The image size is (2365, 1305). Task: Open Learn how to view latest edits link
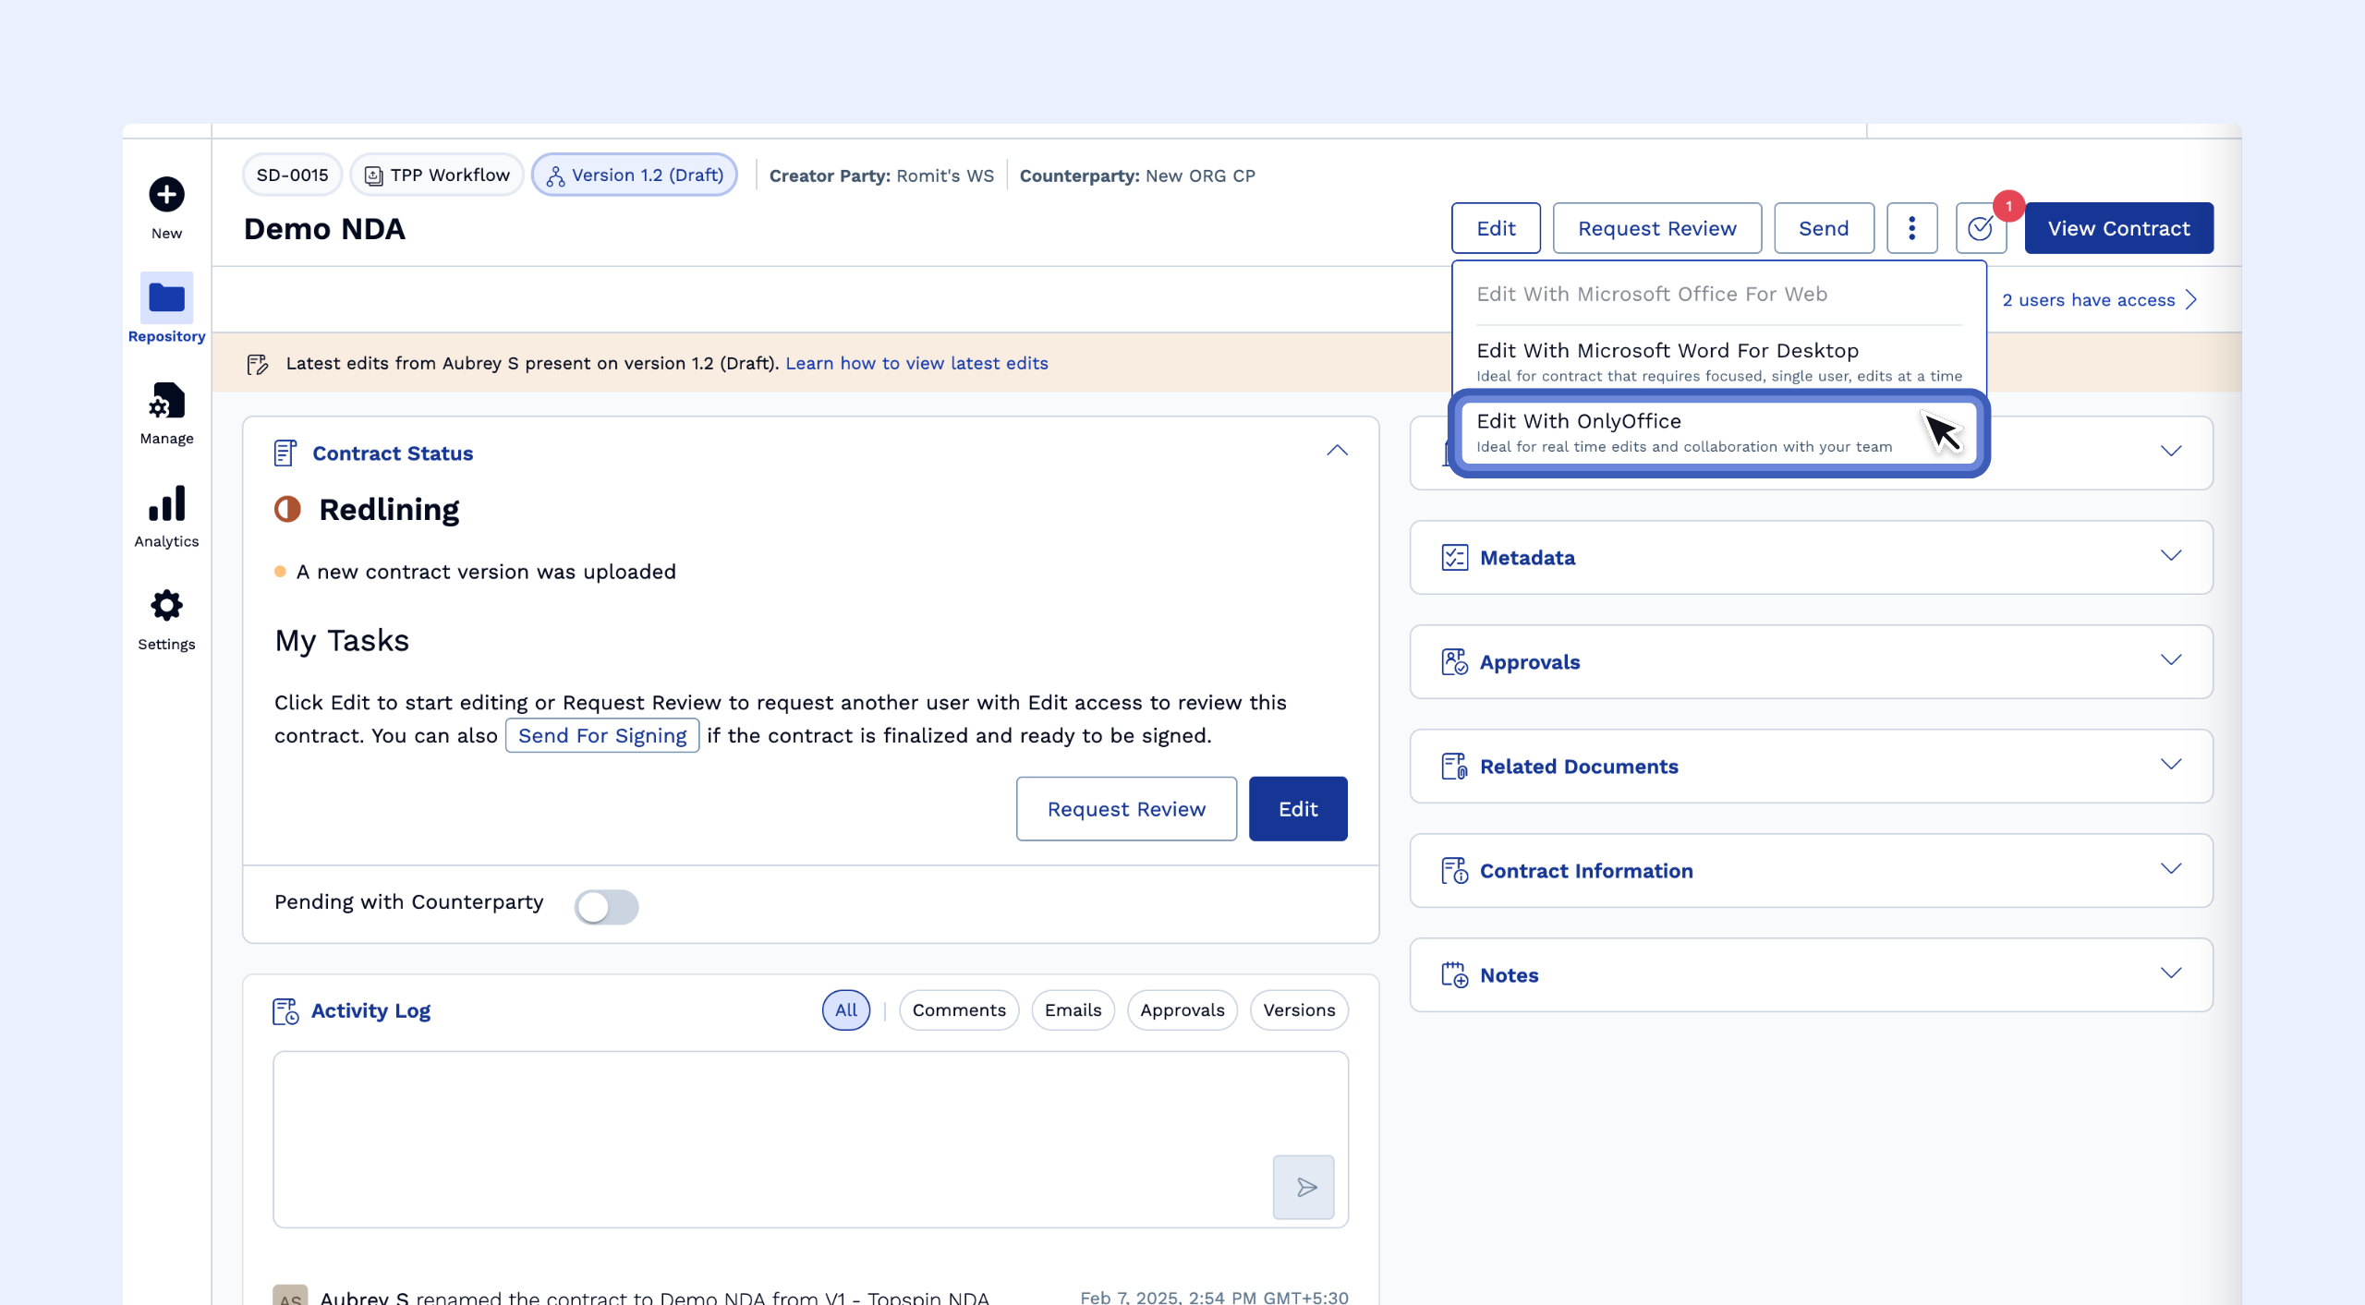(x=916, y=363)
